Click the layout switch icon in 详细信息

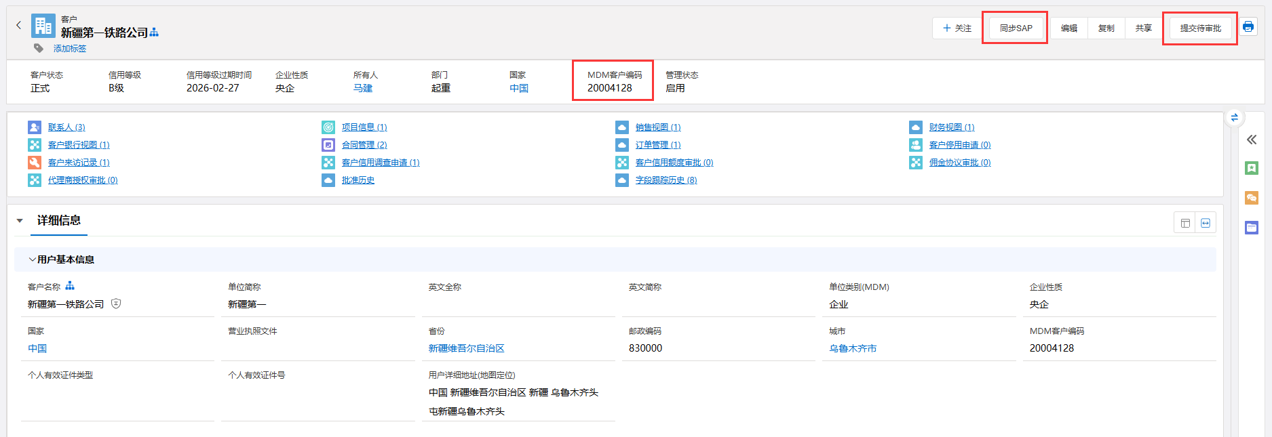(x=1185, y=223)
